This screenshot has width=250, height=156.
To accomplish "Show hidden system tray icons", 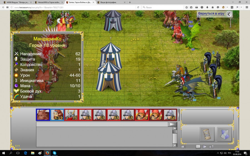I will 218,153.
